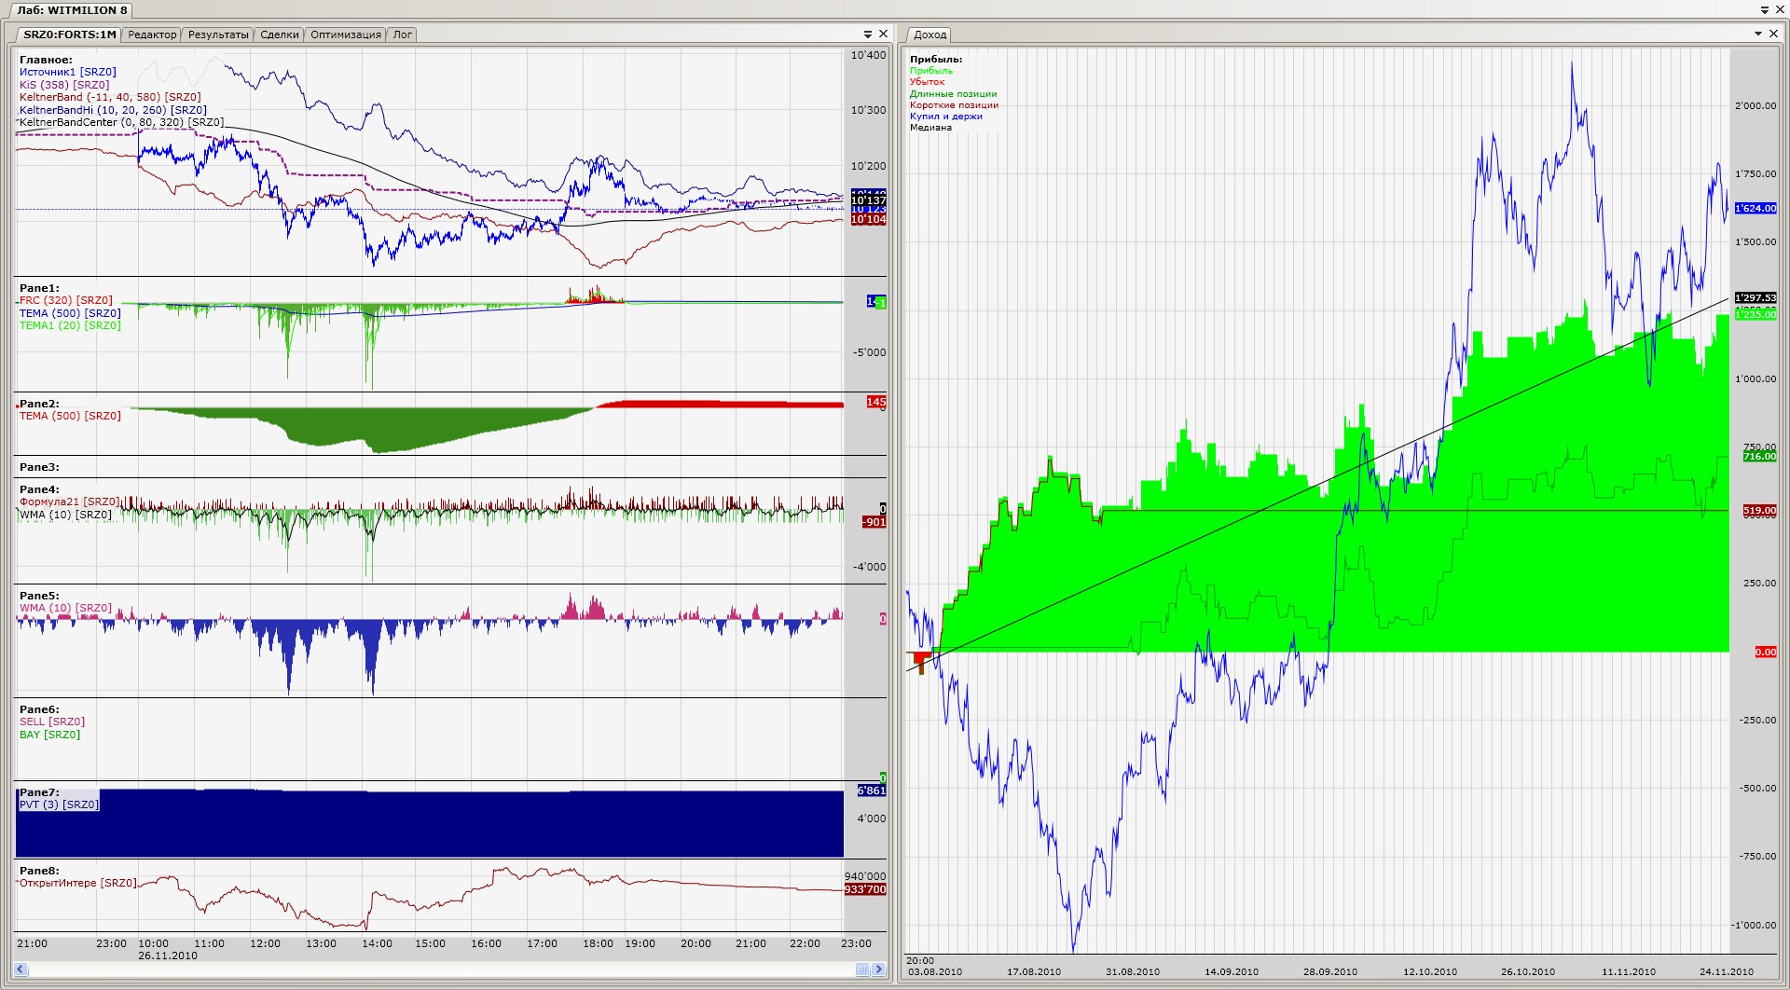
Task: Open chart panel options dropdown arrow
Action: 868,34
